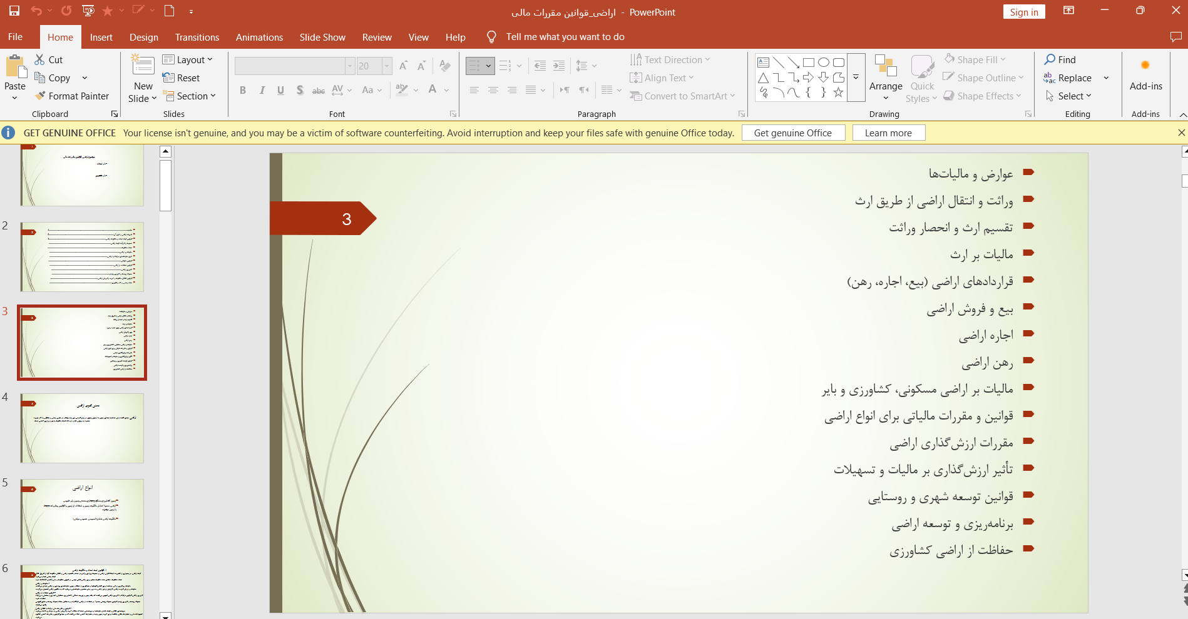Viewport: 1188px width, 619px height.
Task: Click the Arrange shapes icon
Action: [885, 66]
